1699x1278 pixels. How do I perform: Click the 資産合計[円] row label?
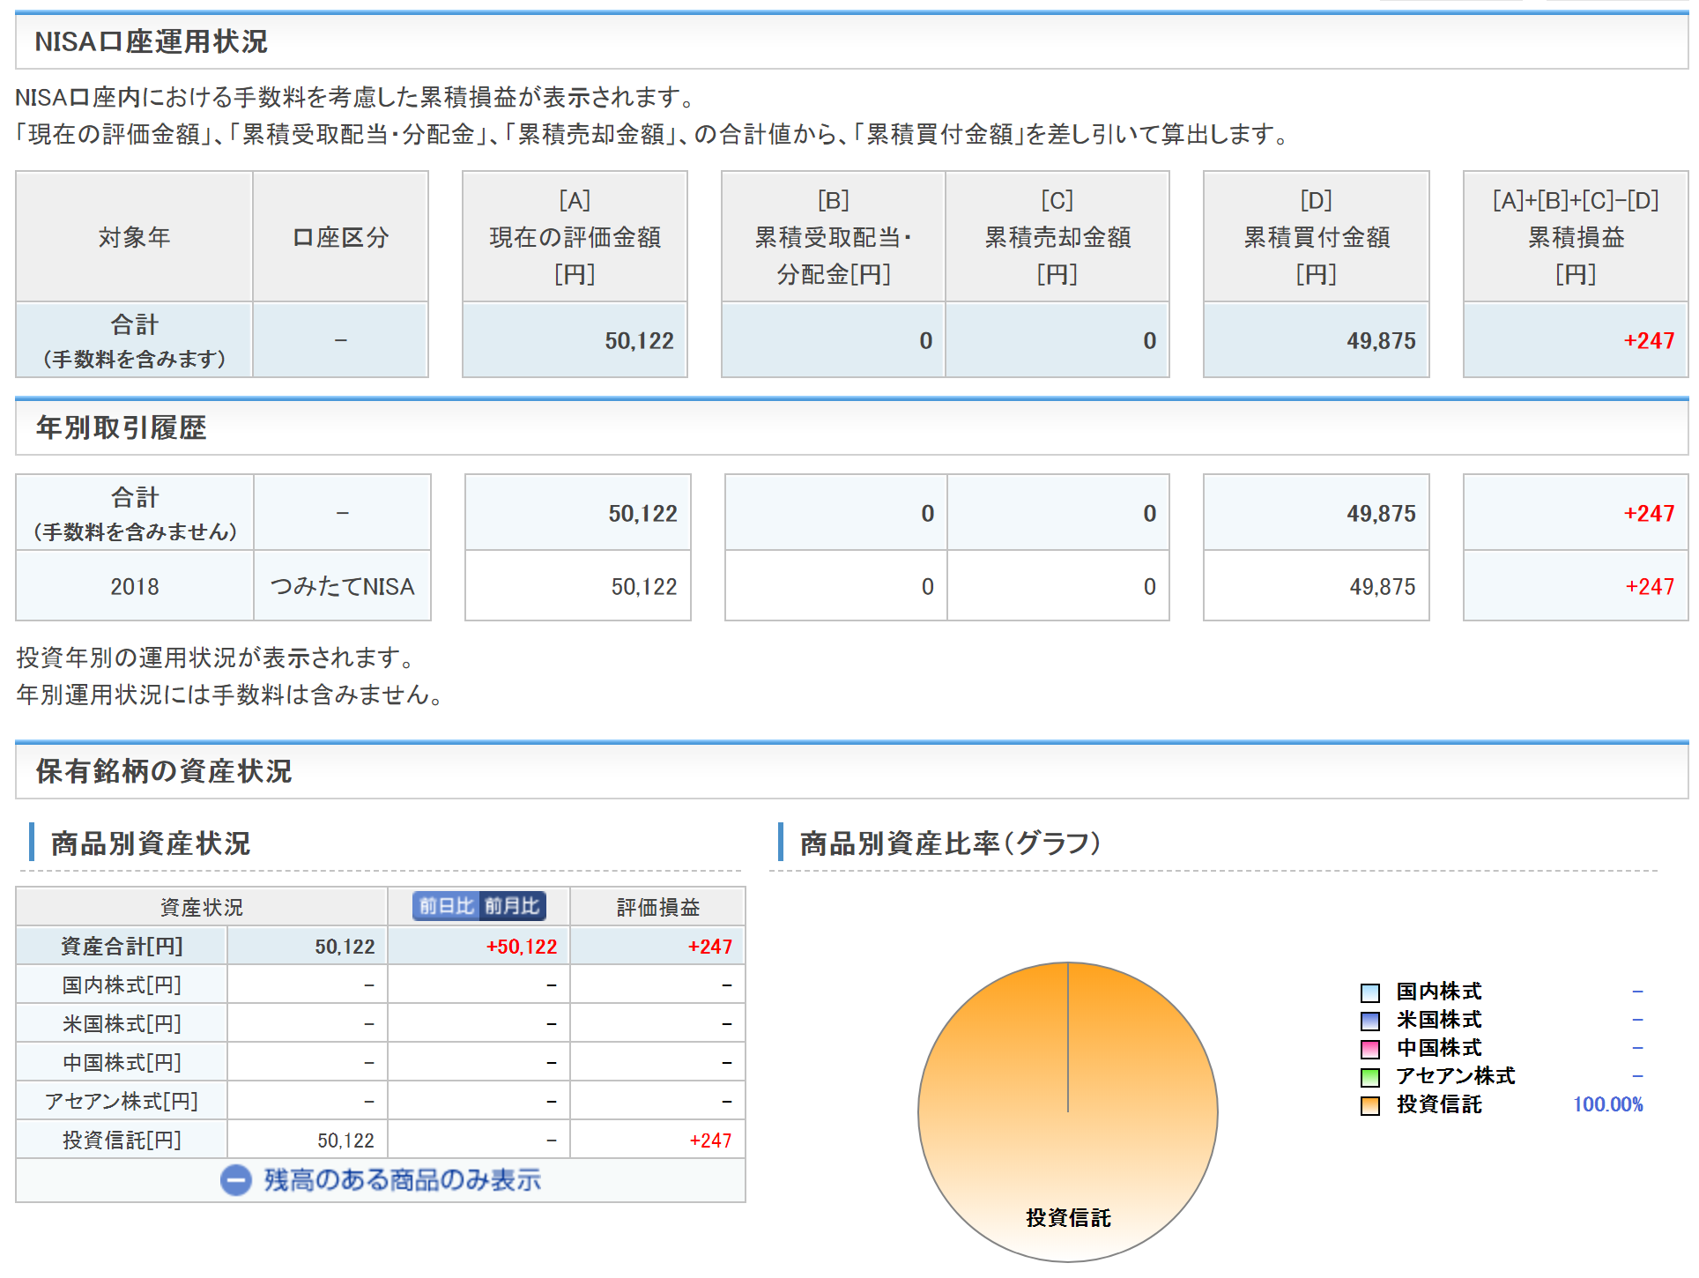coord(122,946)
